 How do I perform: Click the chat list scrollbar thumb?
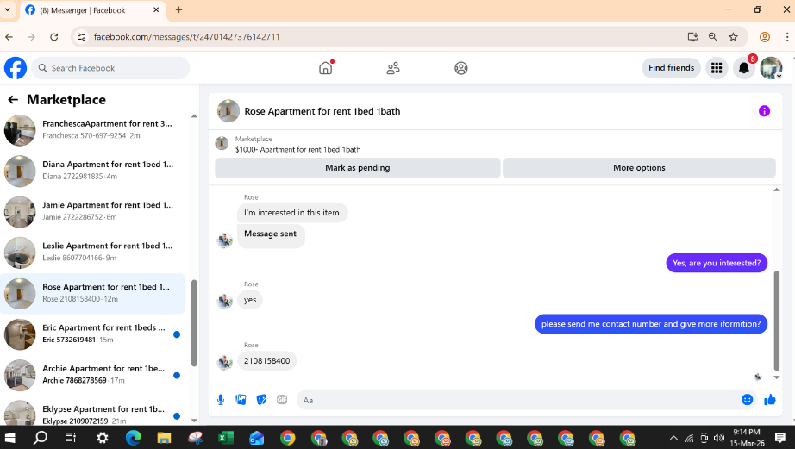[194, 323]
